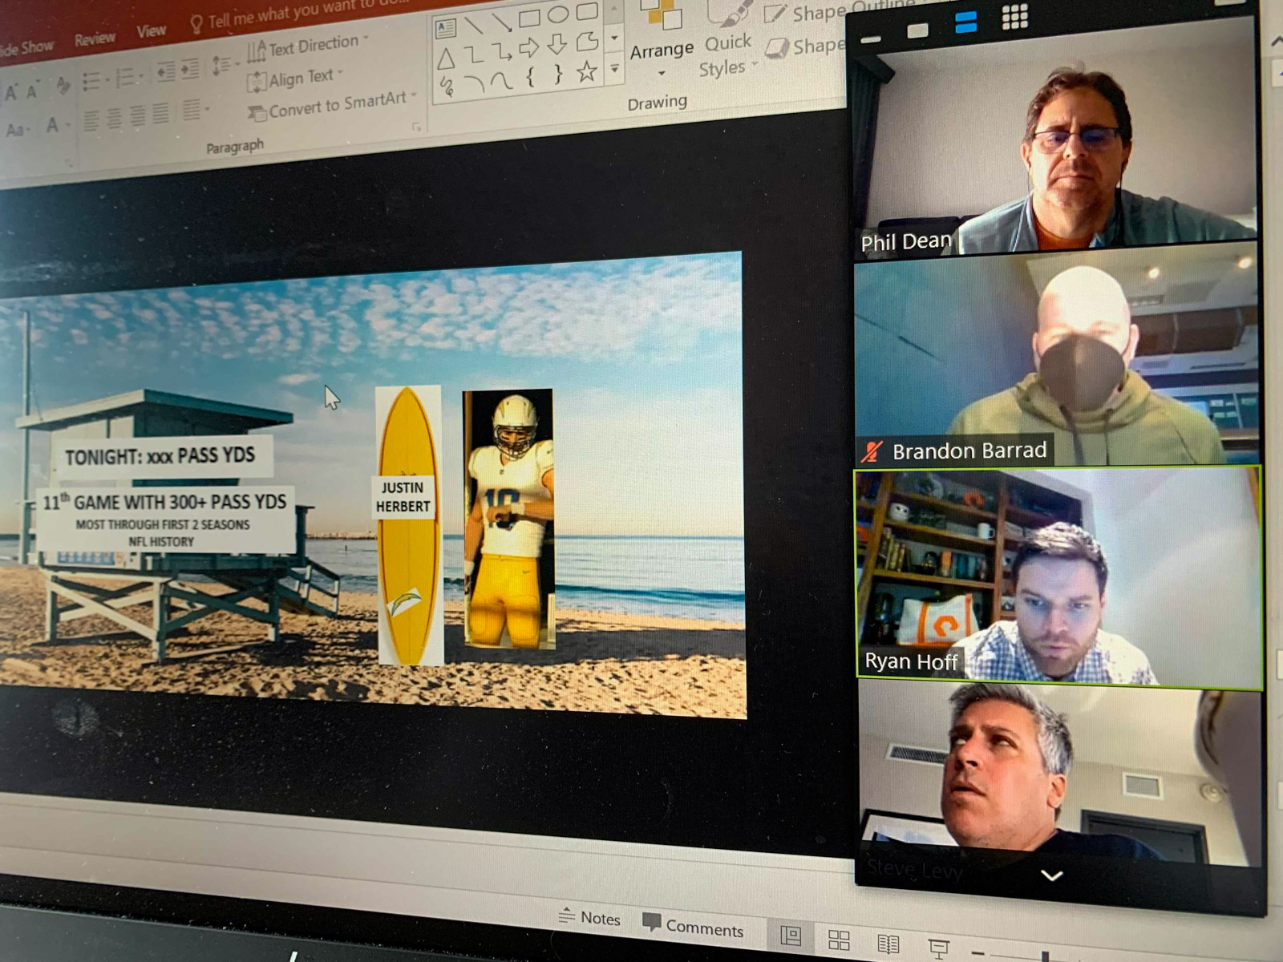Select the Triangle shape

(x=446, y=58)
